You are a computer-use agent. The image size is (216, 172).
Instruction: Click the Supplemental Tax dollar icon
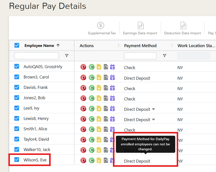tap(100, 25)
